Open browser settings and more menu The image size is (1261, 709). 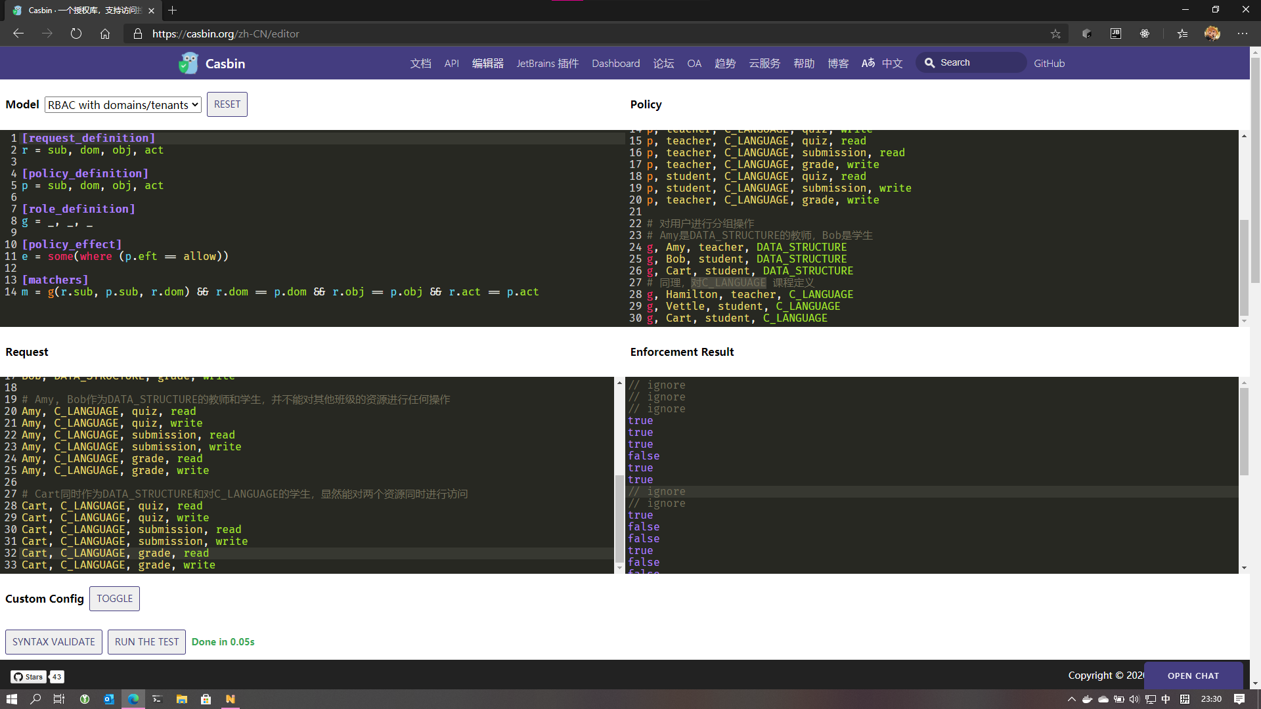(x=1243, y=33)
